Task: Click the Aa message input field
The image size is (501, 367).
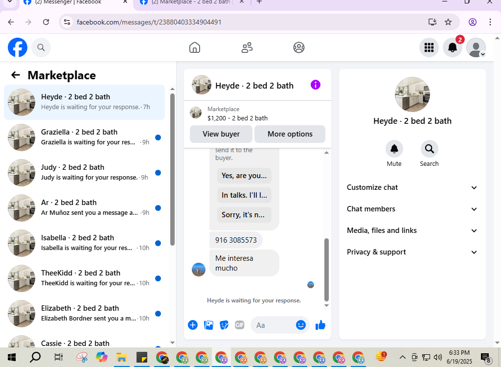Action: [274, 325]
